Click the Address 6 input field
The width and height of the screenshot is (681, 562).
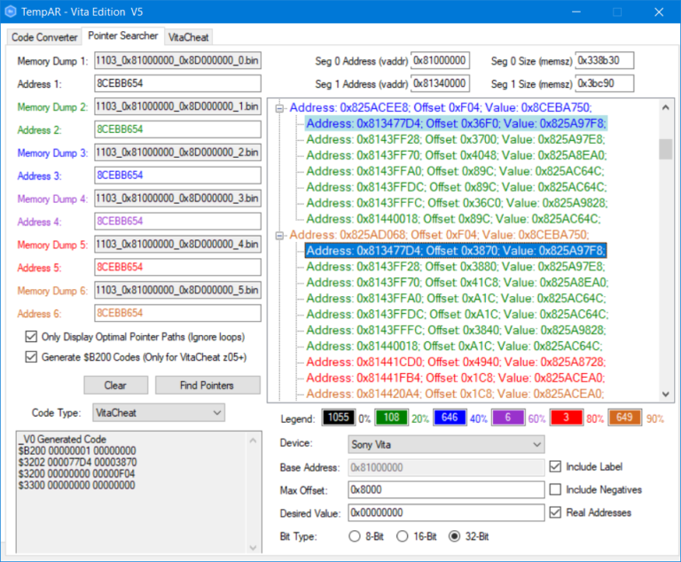[177, 313]
